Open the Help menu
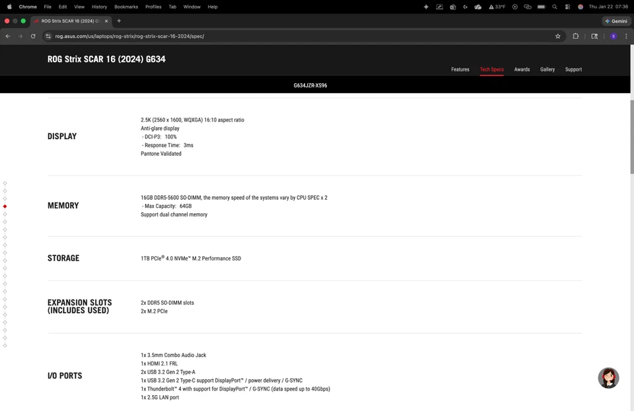Image resolution: width=634 pixels, height=411 pixels. pyautogui.click(x=213, y=7)
